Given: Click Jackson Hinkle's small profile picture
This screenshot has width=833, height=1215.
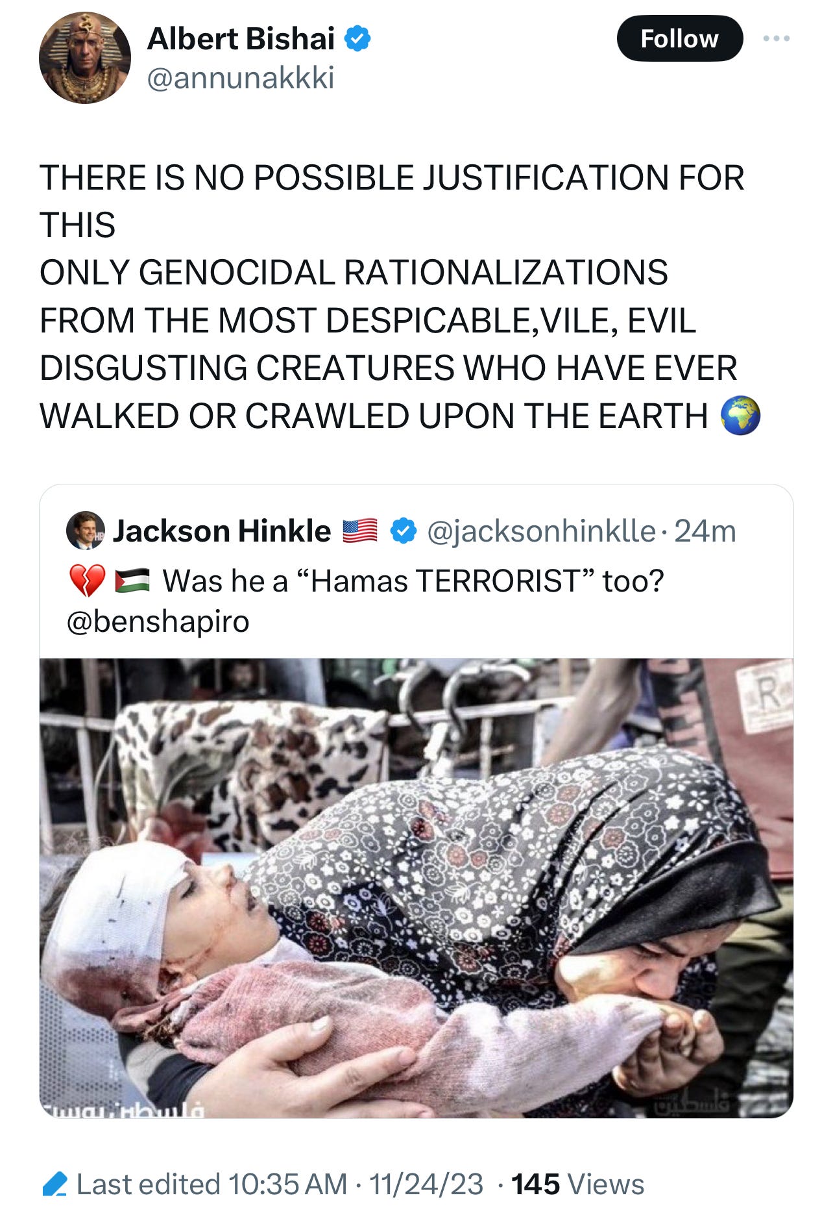Looking at the screenshot, I should [86, 531].
